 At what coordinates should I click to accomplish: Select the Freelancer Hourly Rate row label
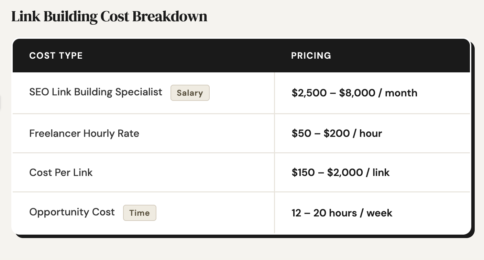[84, 133]
